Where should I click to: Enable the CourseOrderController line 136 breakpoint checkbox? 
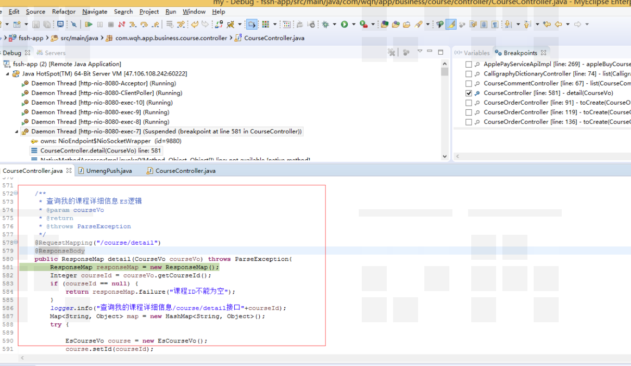point(469,122)
